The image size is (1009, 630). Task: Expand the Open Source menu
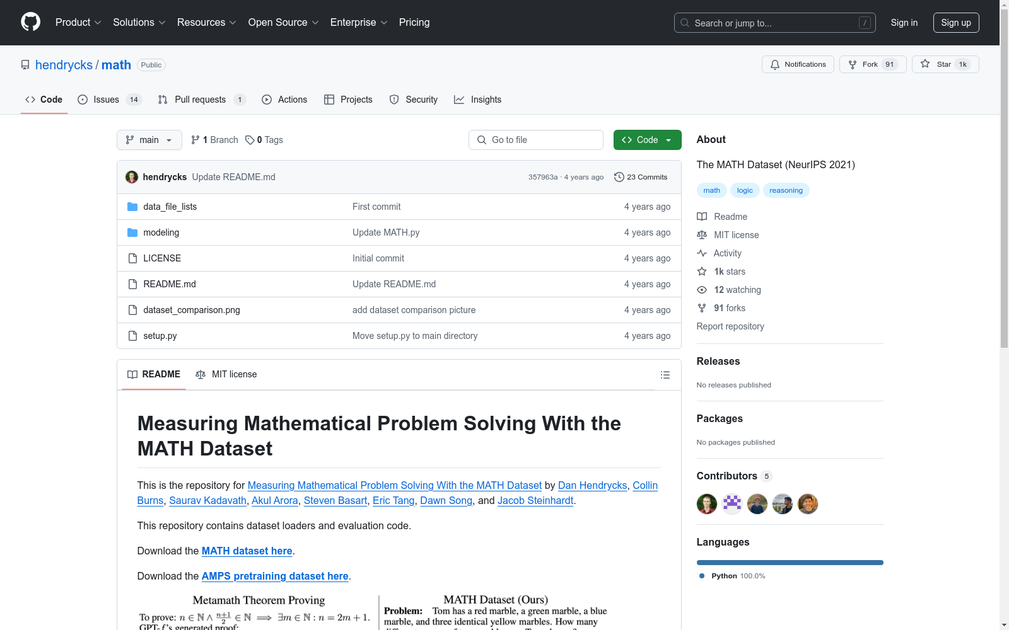pos(284,22)
